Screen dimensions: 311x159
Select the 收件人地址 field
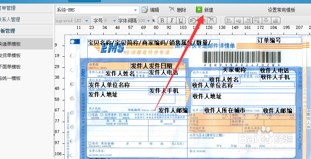[244, 99]
